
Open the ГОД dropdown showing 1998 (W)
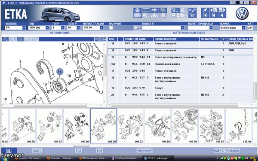pos(47,28)
